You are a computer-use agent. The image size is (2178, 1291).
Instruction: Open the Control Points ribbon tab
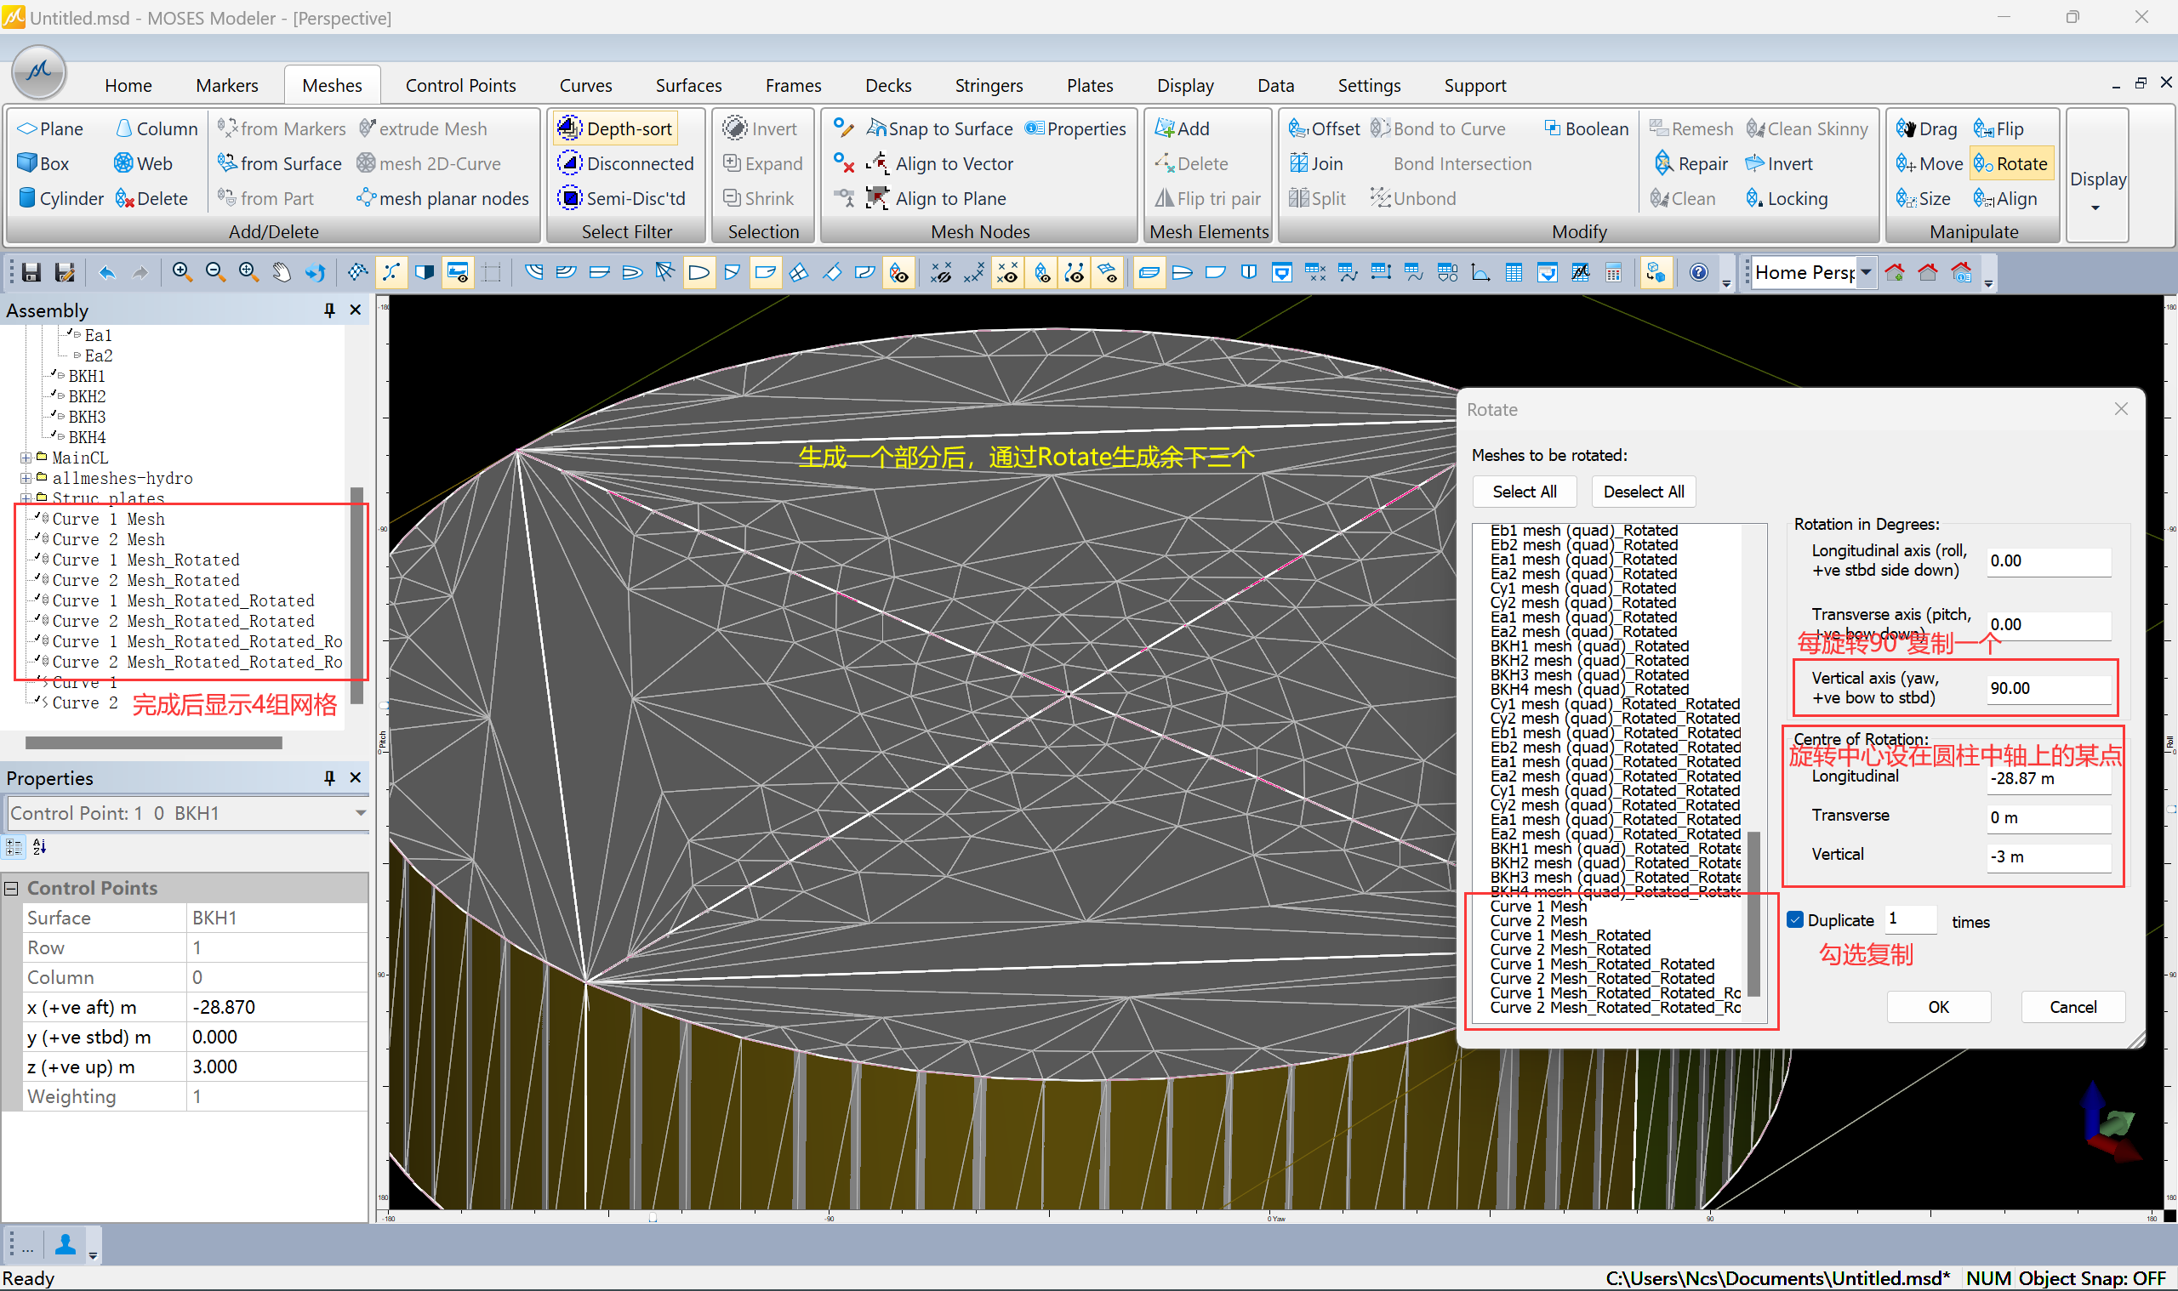[x=460, y=85]
